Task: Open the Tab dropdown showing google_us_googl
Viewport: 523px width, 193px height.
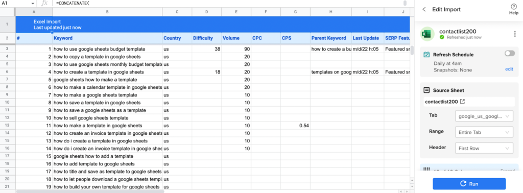Action: pyautogui.click(x=484, y=116)
